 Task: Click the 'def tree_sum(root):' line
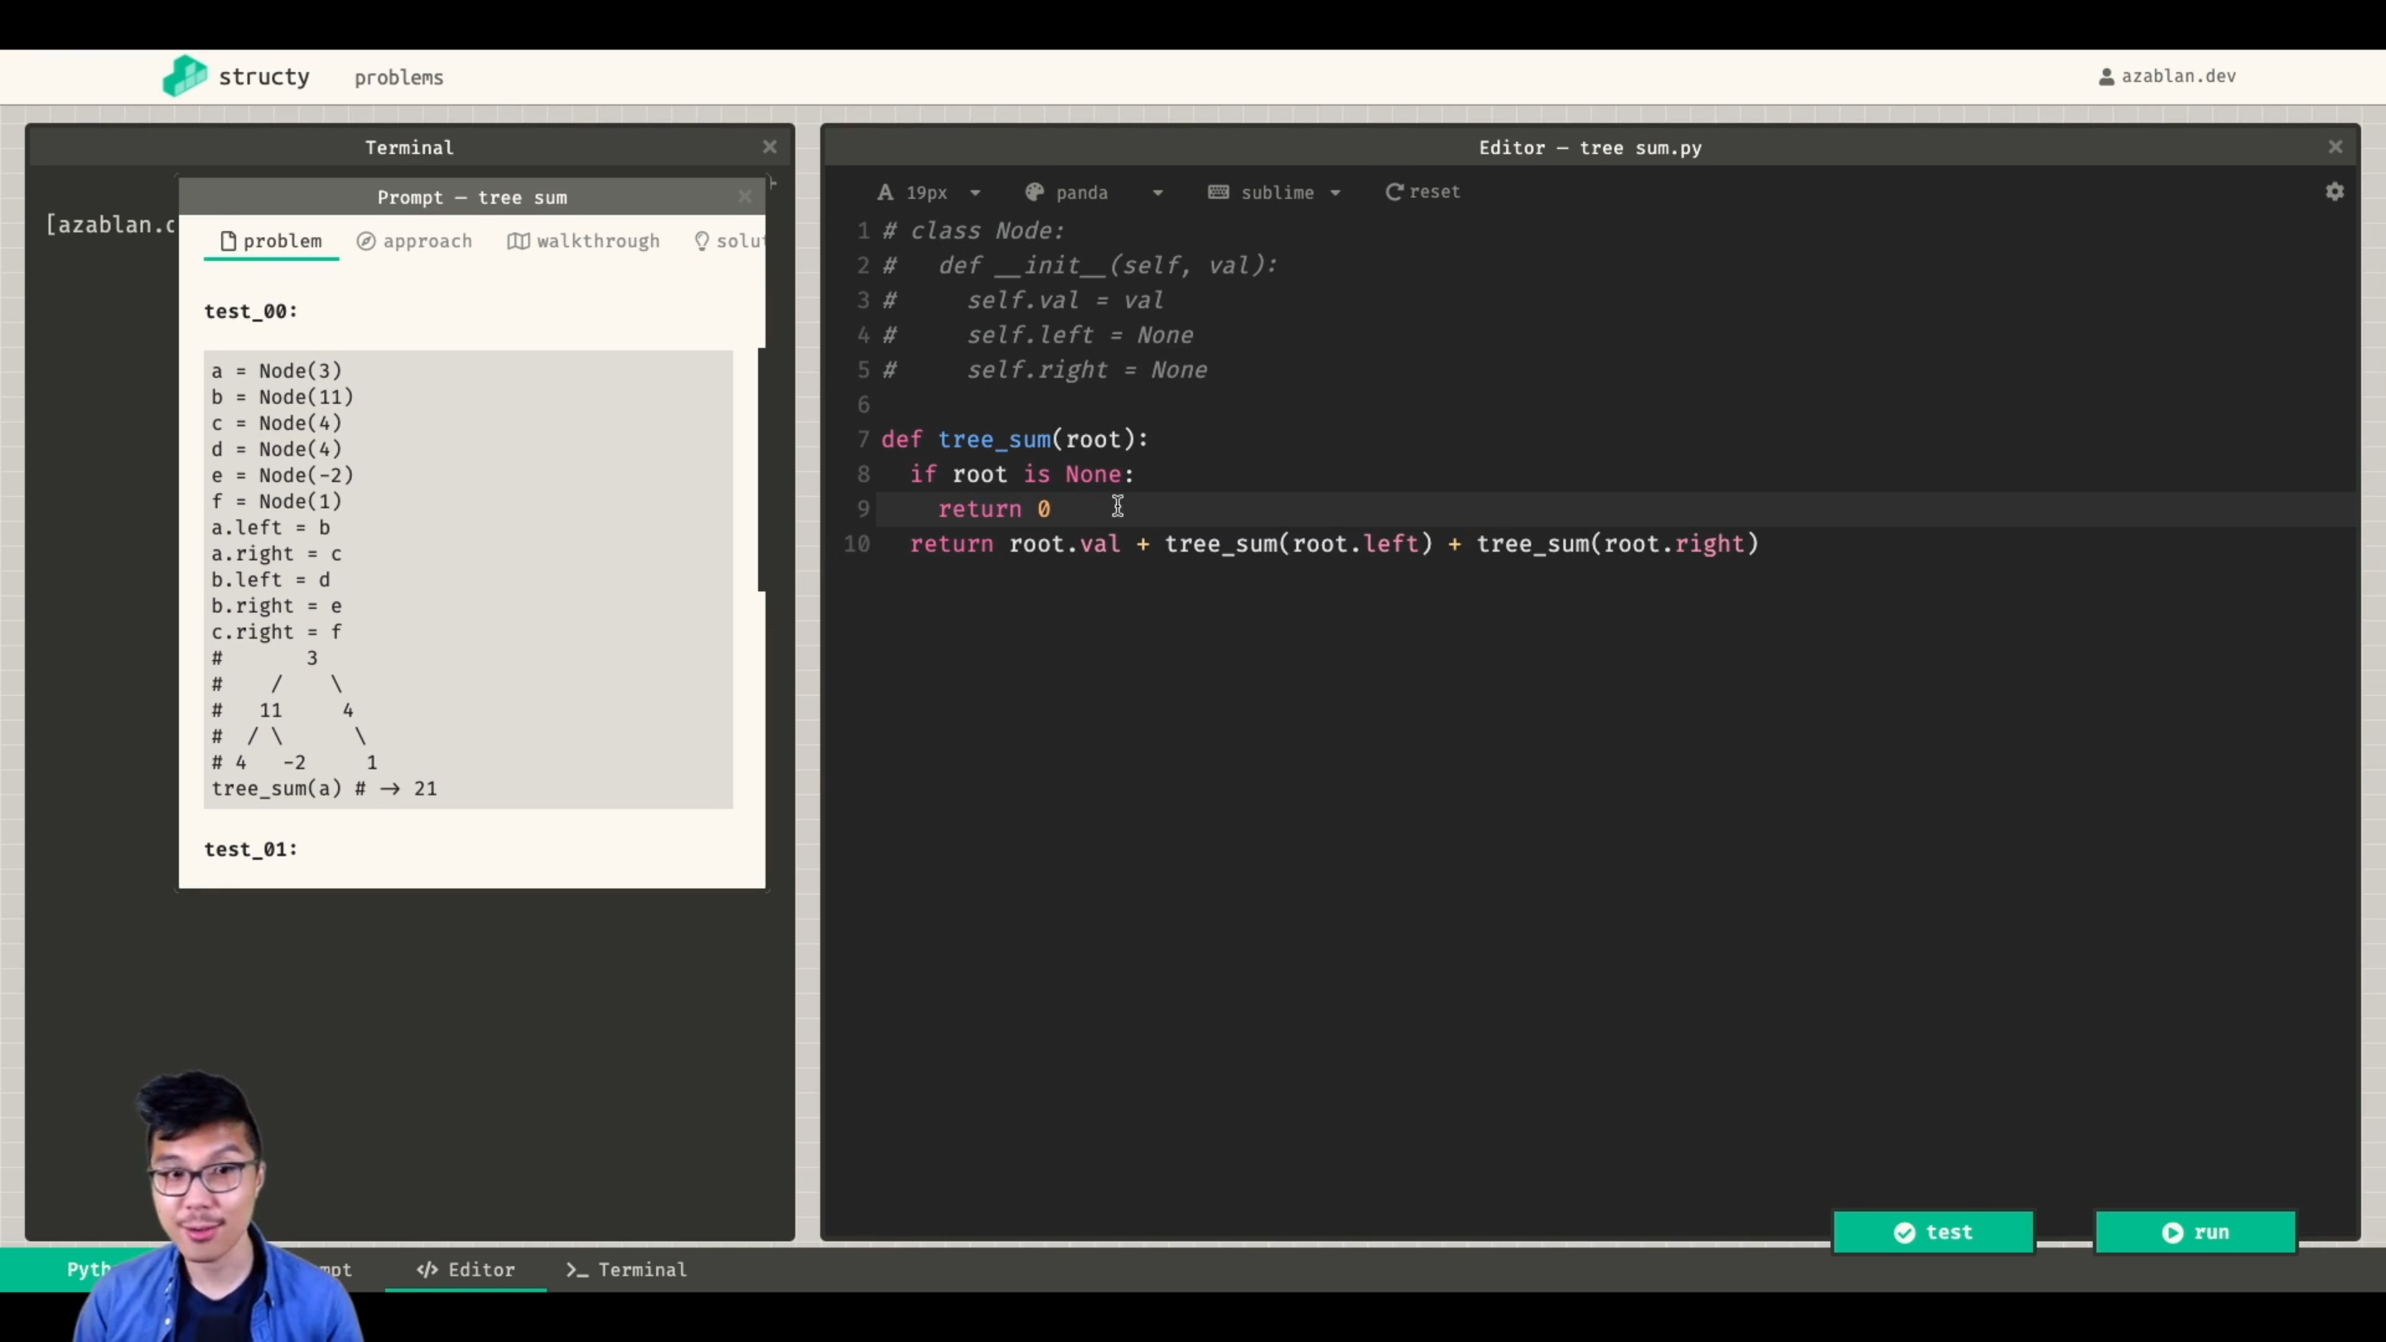pyautogui.click(x=1014, y=439)
